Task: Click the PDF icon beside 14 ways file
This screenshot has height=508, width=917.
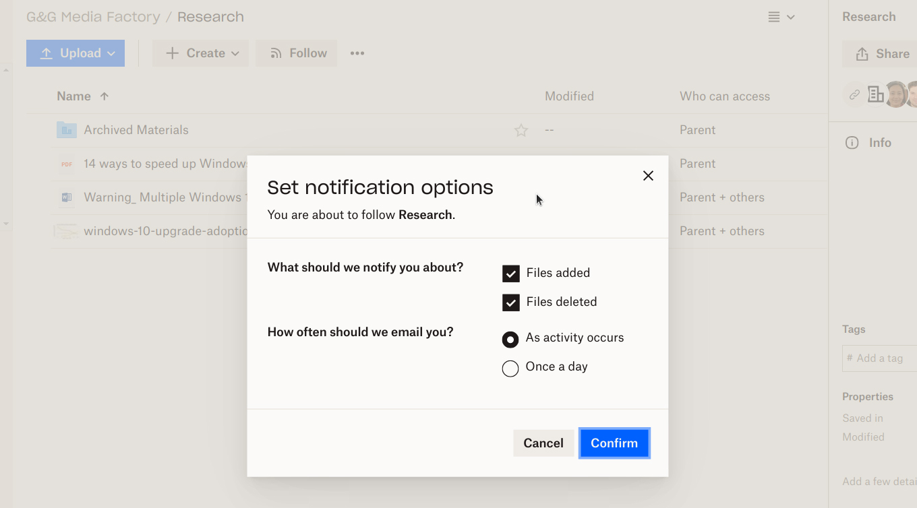Action: 66,164
